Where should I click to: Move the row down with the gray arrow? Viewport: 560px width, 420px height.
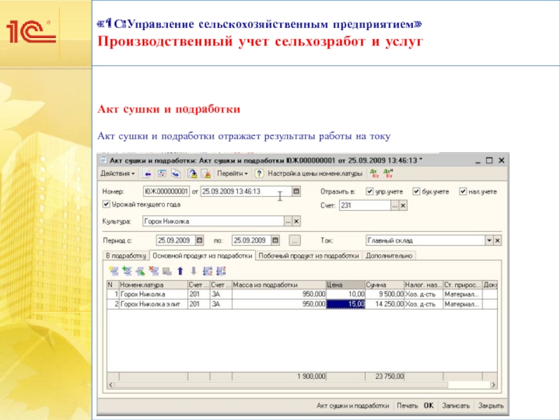tap(194, 271)
